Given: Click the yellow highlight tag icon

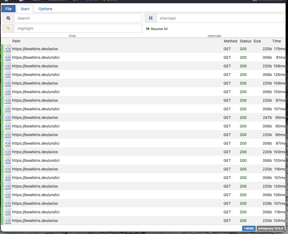Looking at the screenshot, I should pos(8,28).
